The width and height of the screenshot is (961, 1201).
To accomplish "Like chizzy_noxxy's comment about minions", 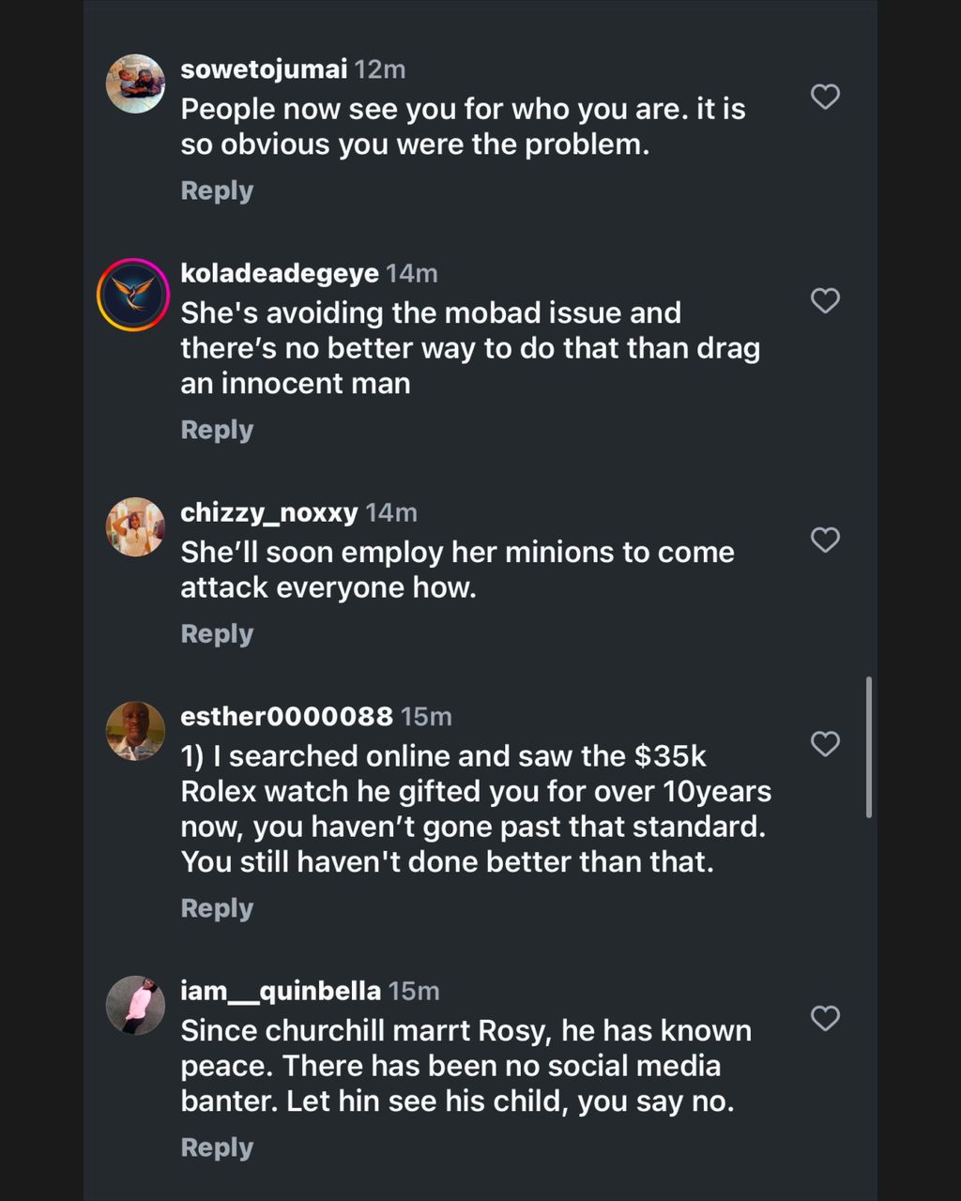I will [825, 540].
